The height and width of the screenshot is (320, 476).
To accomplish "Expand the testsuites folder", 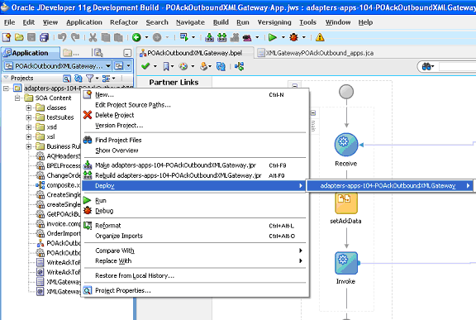I will pos(29,117).
